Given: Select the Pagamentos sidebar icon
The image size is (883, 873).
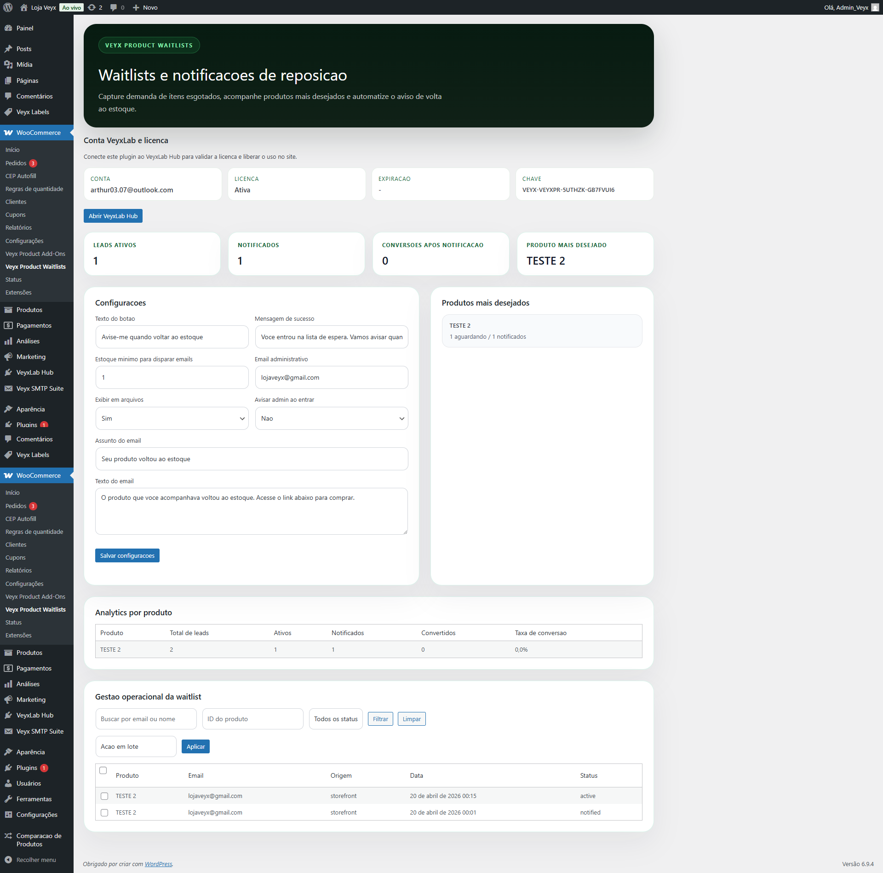Looking at the screenshot, I should click(8, 325).
